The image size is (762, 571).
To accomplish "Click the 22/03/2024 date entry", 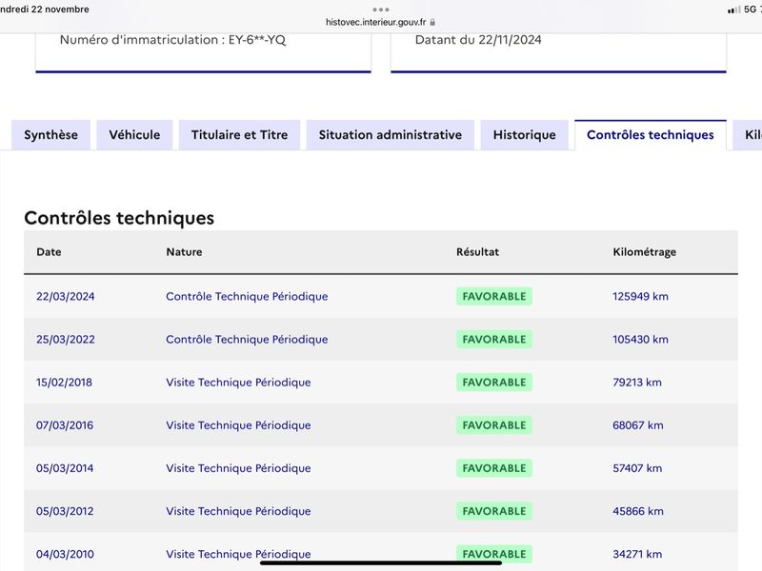I will coord(66,296).
